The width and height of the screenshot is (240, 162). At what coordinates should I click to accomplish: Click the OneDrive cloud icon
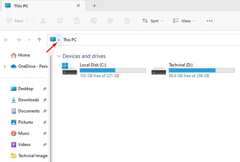coord(14,66)
